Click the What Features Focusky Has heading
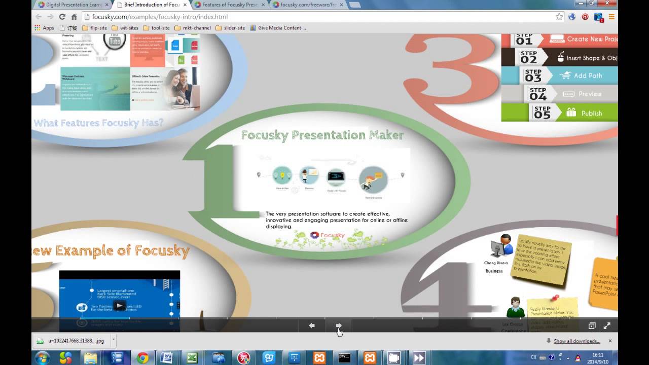Viewport: 649px width, 365px height. (x=98, y=123)
